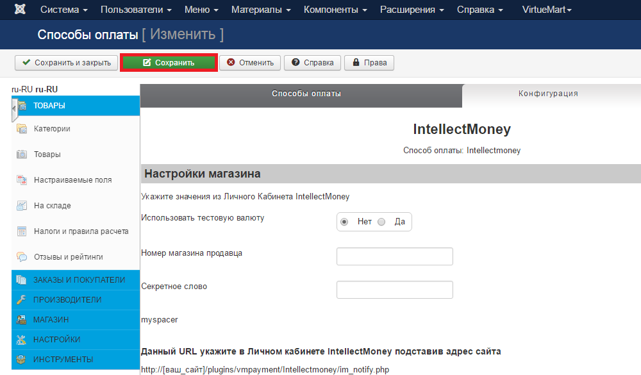Switch to the Способы оплаты tab
This screenshot has width=641, height=375.
pos(306,94)
